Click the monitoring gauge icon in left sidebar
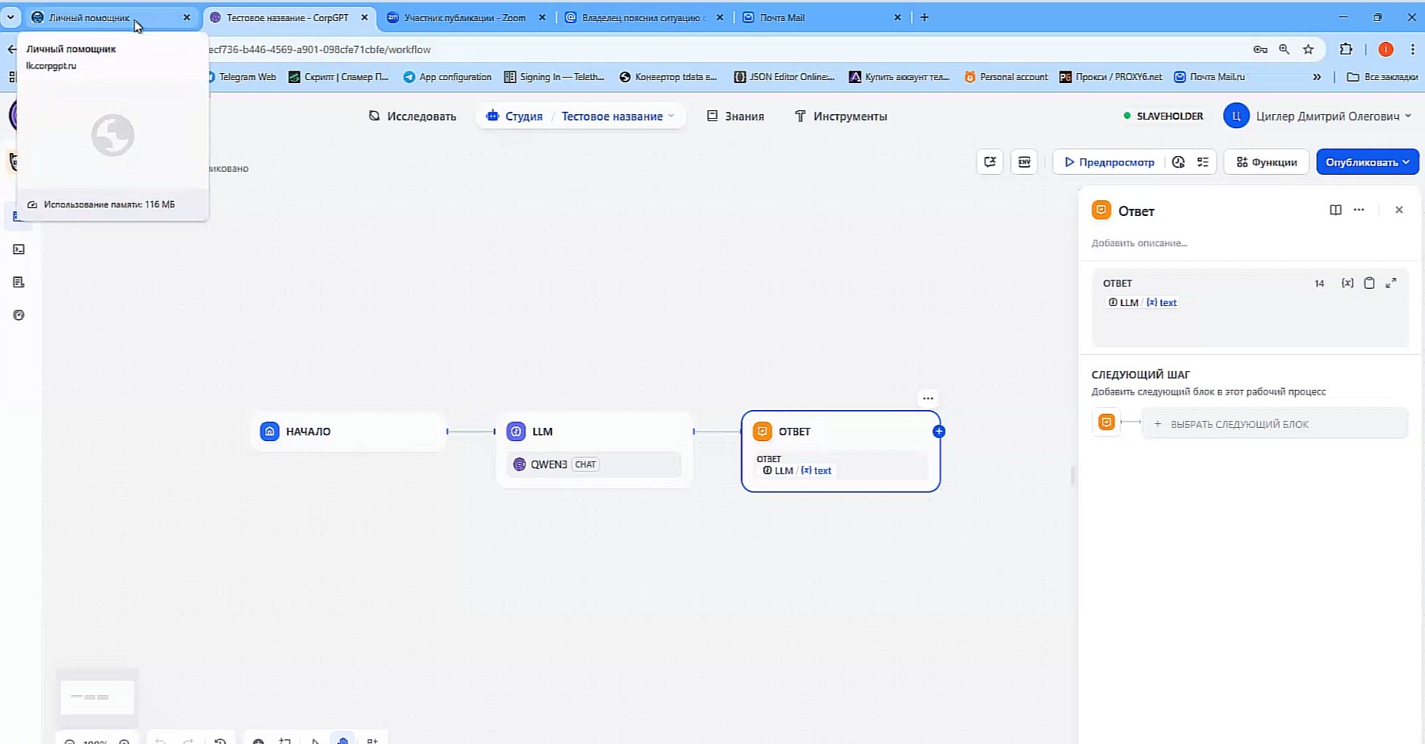Screen dimensions: 1425x744 [19, 315]
